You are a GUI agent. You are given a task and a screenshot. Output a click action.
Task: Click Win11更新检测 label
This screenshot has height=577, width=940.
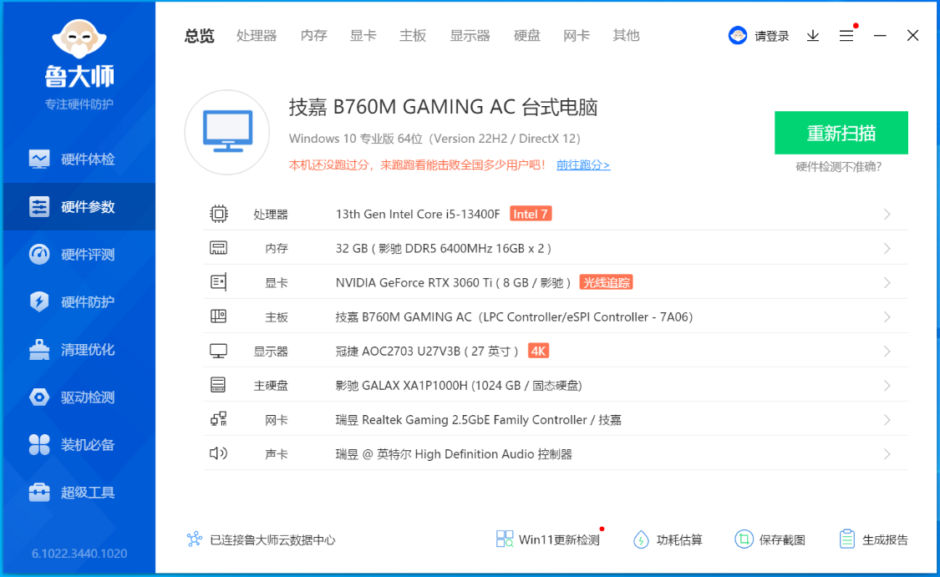click(x=559, y=540)
